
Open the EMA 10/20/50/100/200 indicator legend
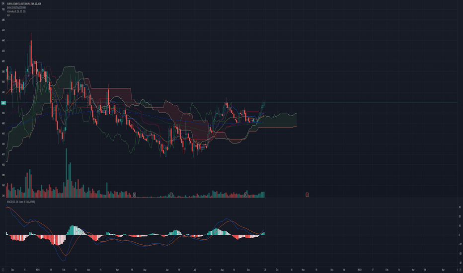(x=16, y=7)
